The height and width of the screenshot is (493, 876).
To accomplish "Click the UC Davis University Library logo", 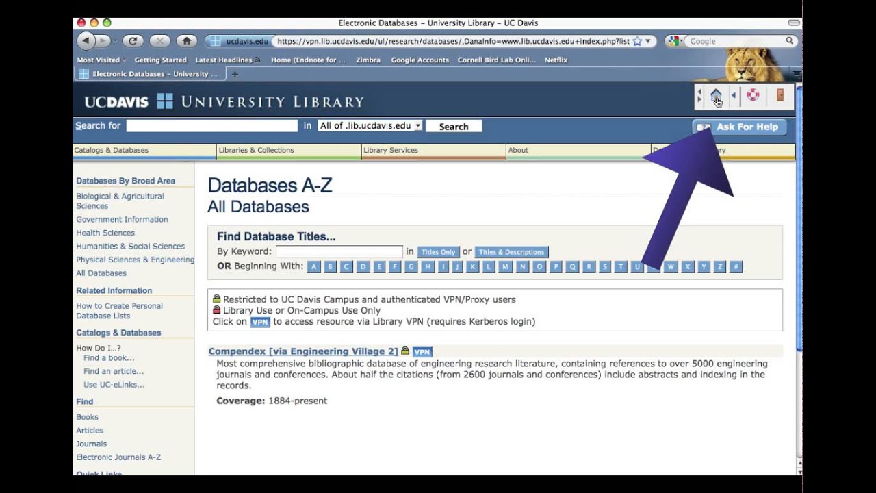I will (x=224, y=102).
